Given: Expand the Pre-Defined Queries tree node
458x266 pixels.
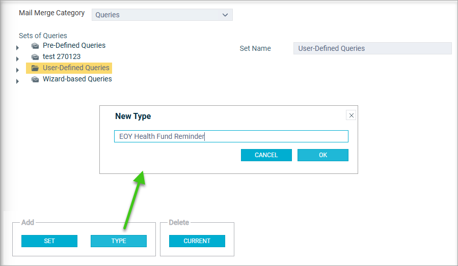Looking at the screenshot, I should click(17, 47).
